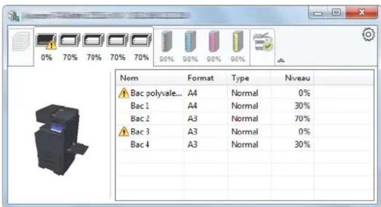The image size is (381, 207).
Task: Minimize the status monitor window
Action: point(318,12)
